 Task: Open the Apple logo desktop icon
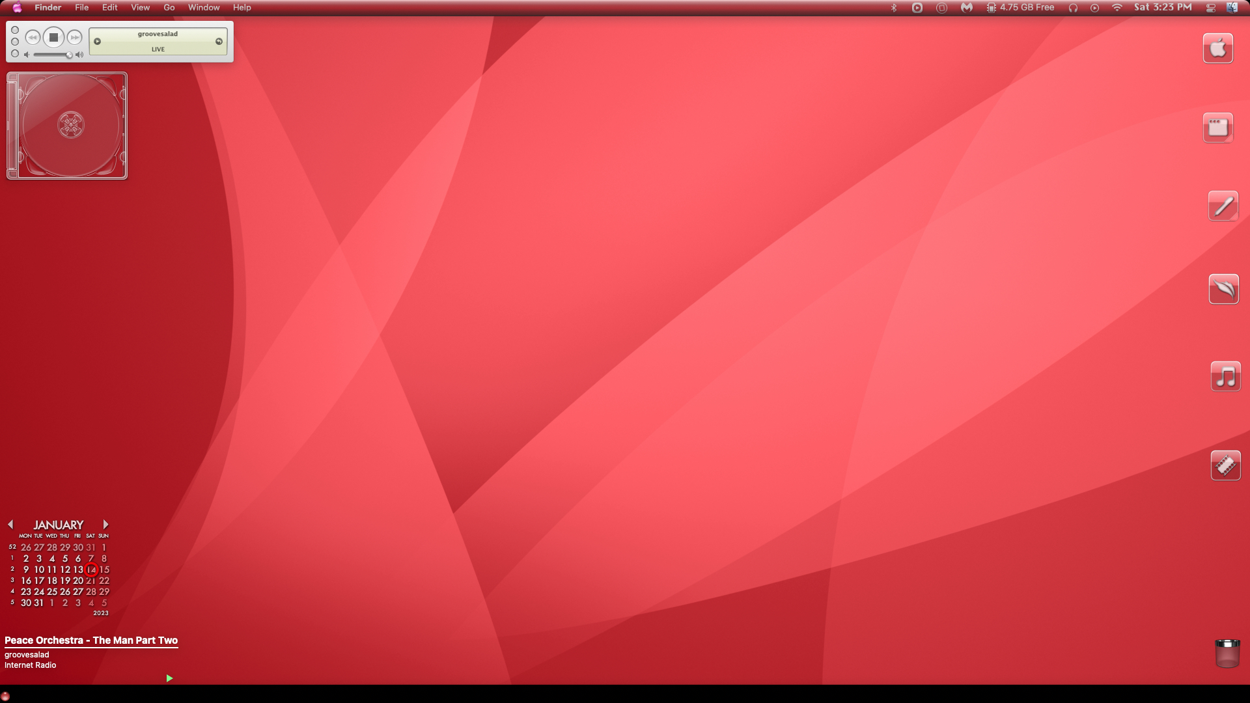(x=1217, y=48)
